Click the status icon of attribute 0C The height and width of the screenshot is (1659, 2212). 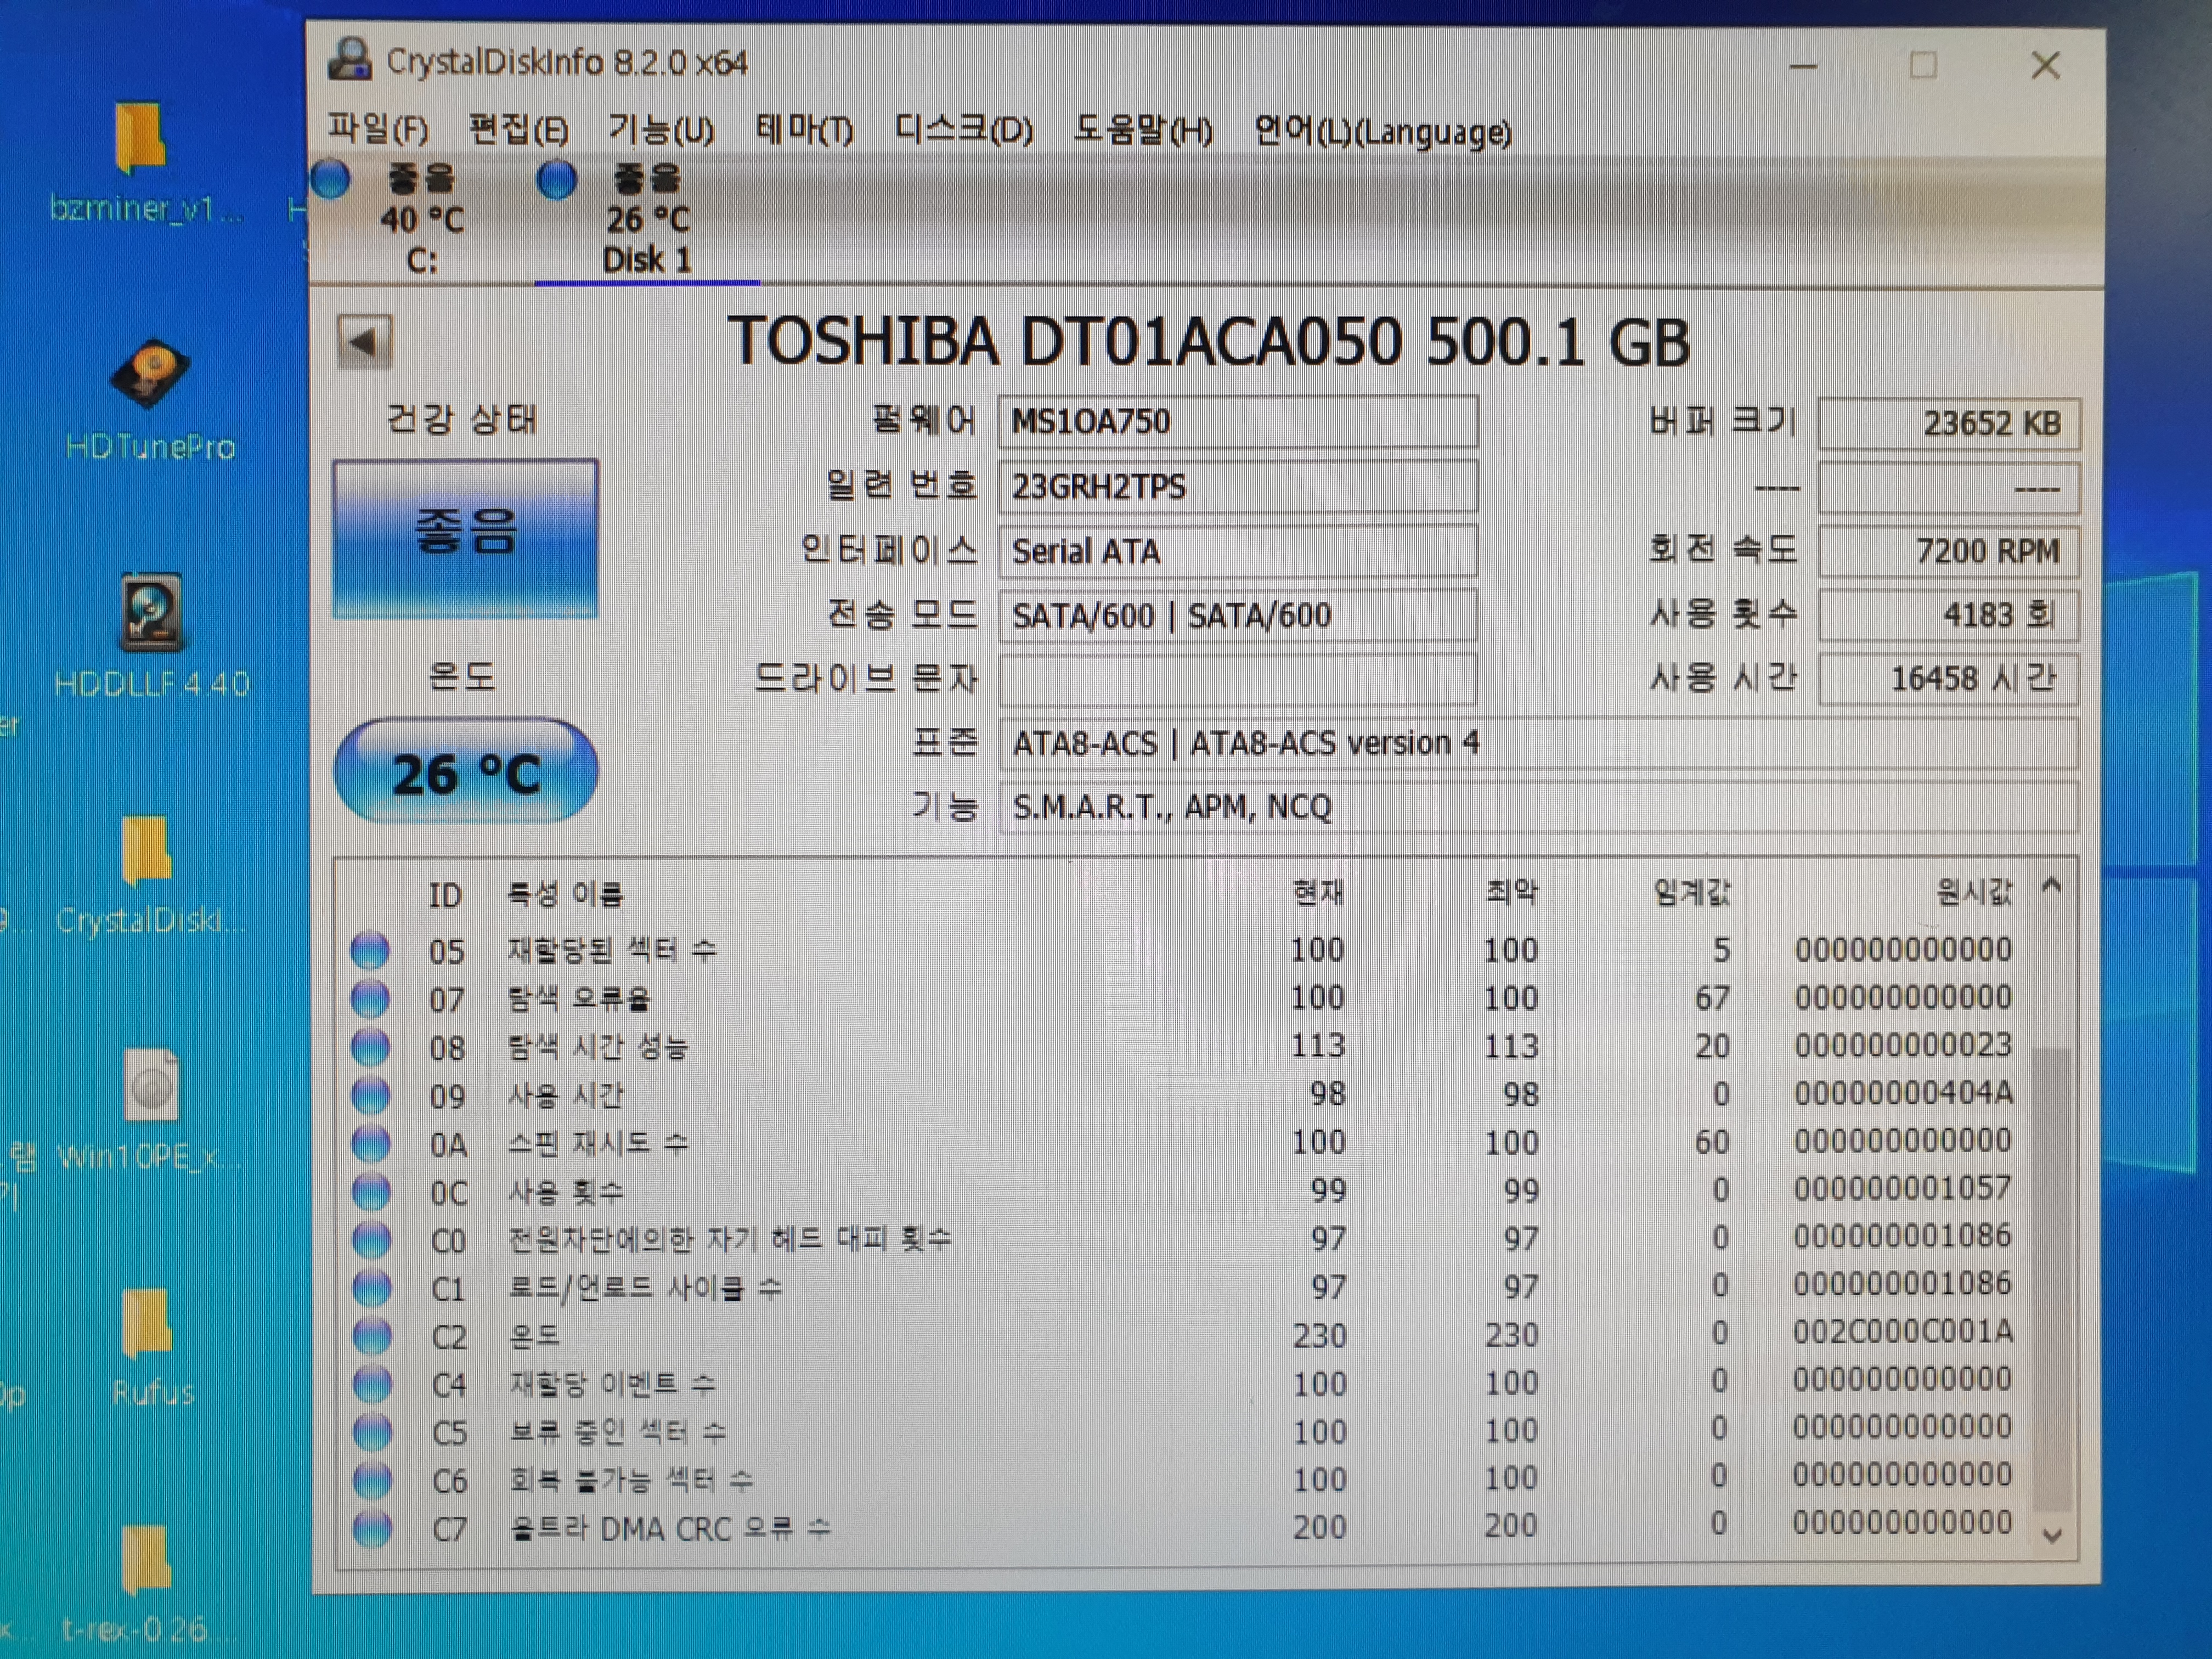pos(371,1192)
